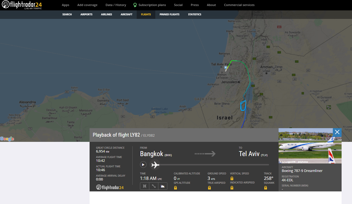Image resolution: width=352 pixels, height=204 pixels.
Task: Click the ELY082 callsign in panel title
Action: [149, 135]
